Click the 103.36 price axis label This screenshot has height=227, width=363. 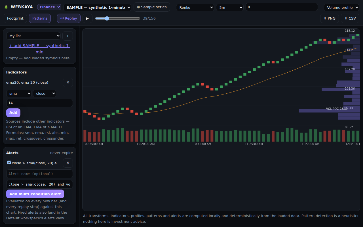350,89
